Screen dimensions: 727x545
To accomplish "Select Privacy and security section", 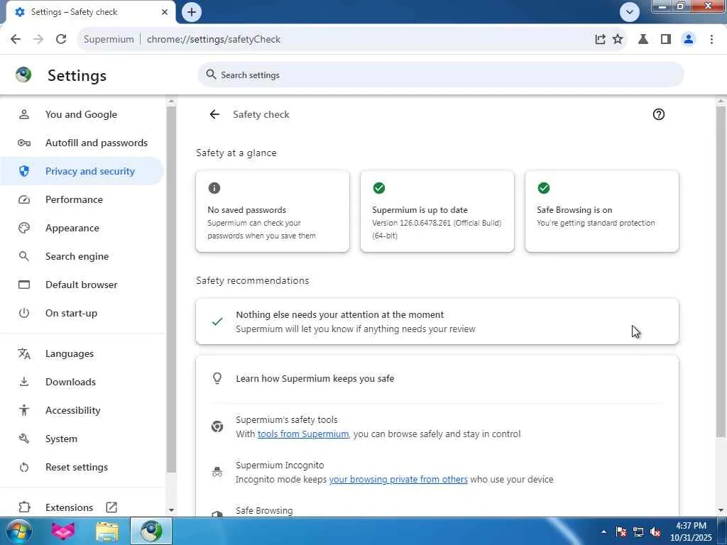I will click(x=82, y=171).
